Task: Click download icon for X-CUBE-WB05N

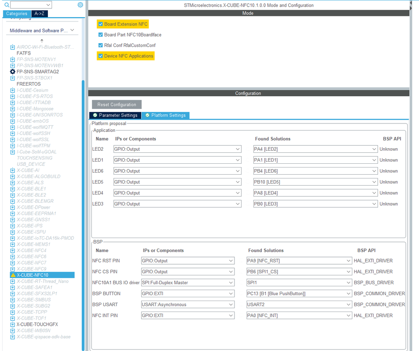Action: tap(13, 330)
